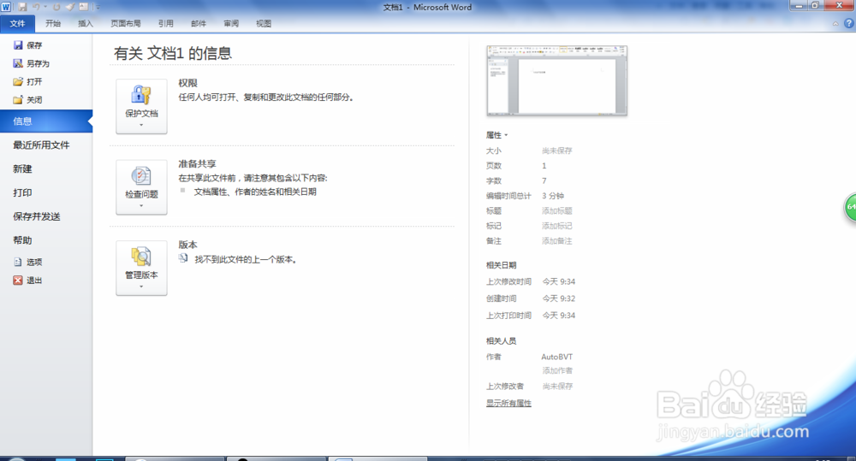
Task: Click the 检查问题 document check icon
Action: pyautogui.click(x=141, y=175)
